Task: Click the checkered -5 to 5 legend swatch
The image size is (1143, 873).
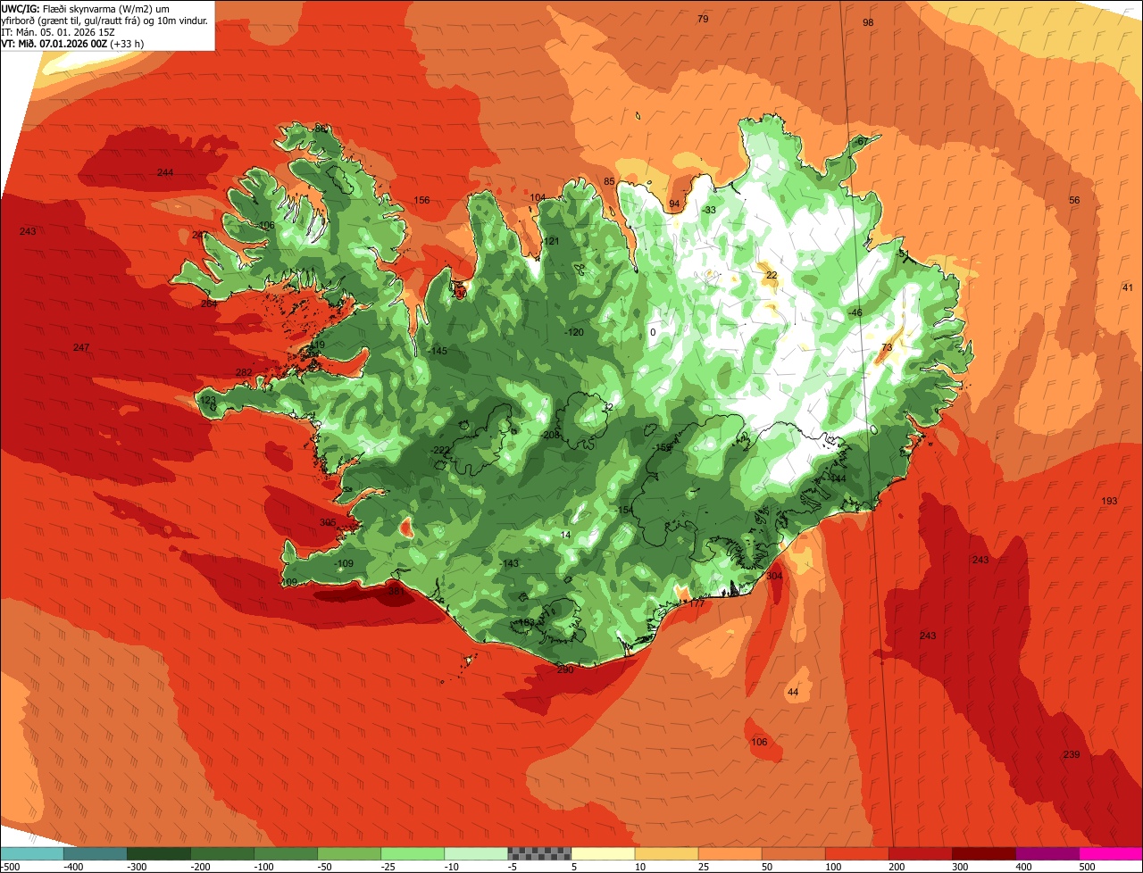Action: (x=539, y=852)
